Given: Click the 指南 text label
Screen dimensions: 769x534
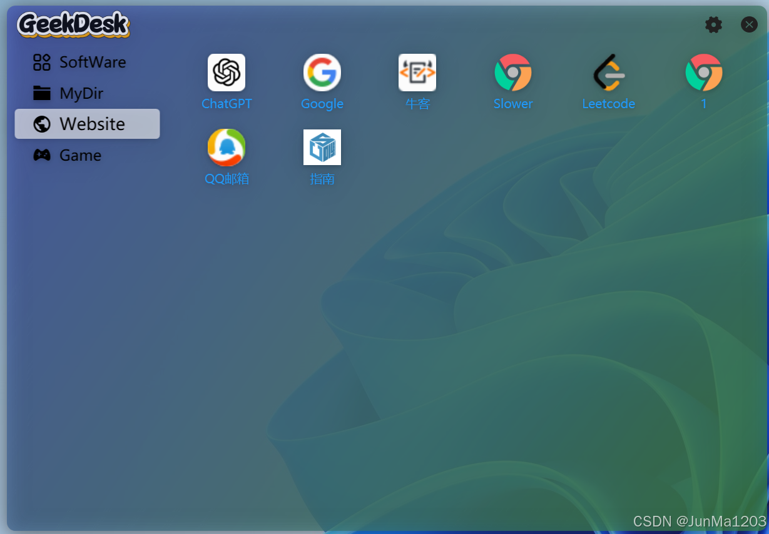Looking at the screenshot, I should (322, 179).
